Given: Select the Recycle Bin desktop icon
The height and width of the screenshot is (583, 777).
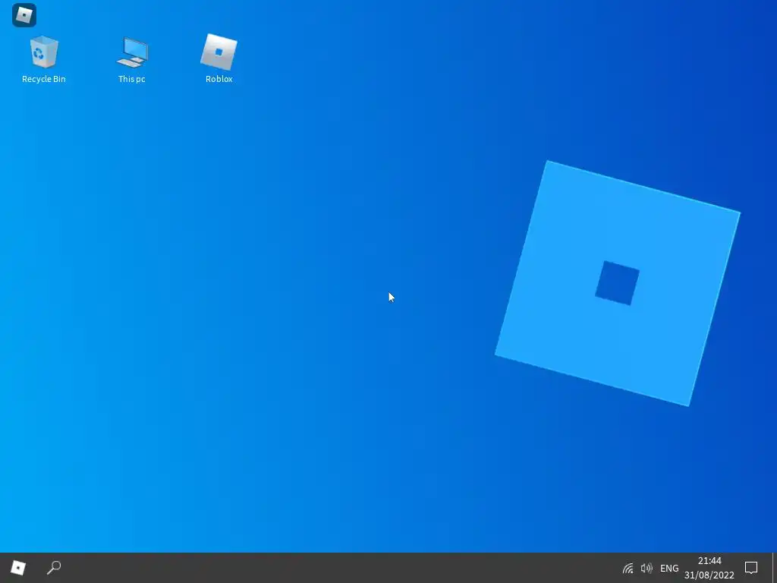Looking at the screenshot, I should (x=44, y=52).
